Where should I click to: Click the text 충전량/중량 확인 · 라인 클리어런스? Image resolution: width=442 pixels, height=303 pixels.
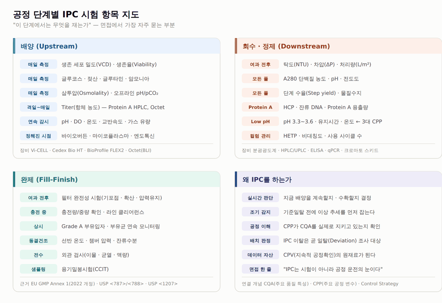(103, 212)
